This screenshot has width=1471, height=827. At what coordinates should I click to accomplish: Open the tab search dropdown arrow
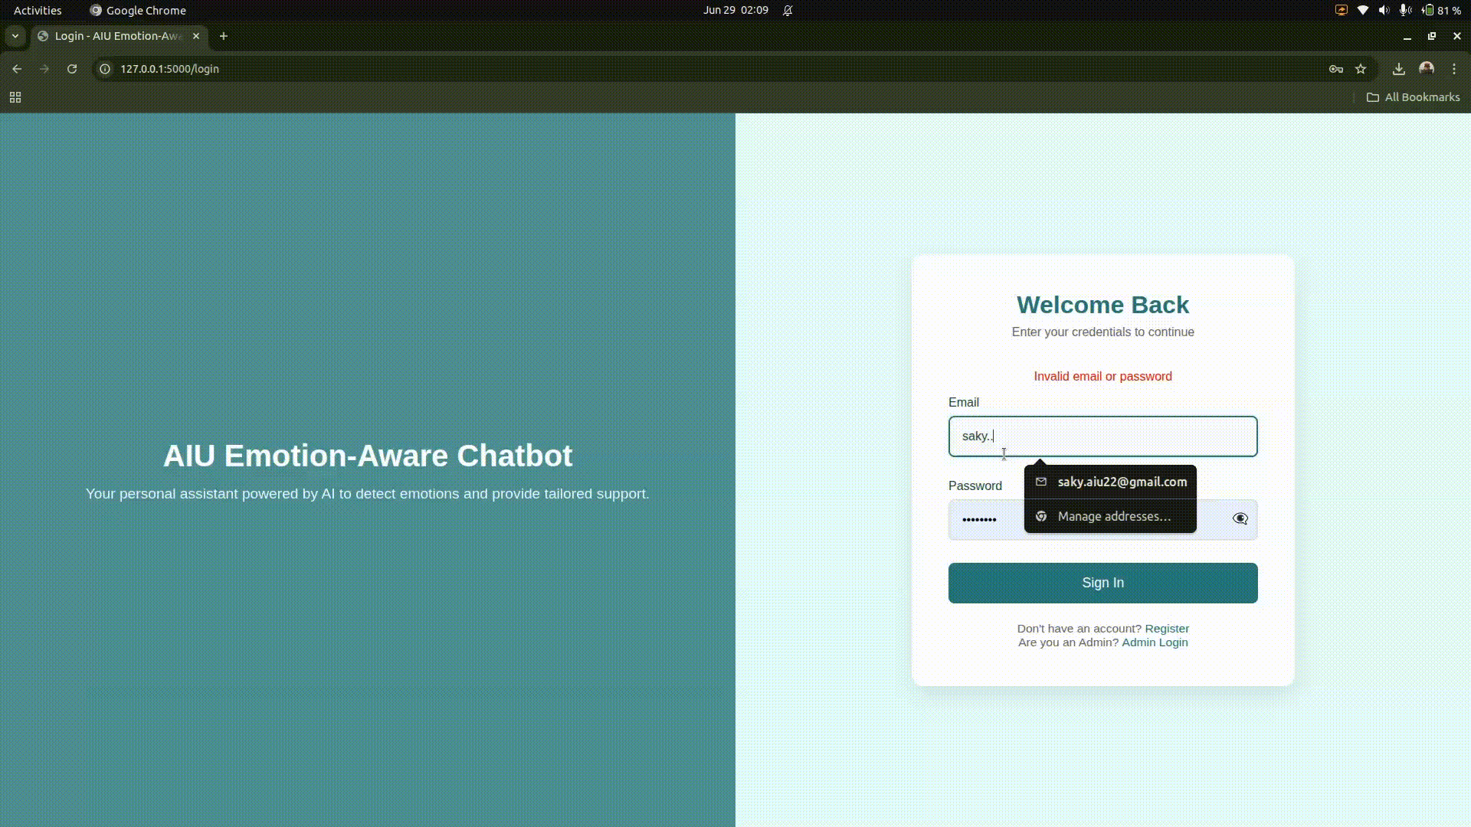(15, 36)
